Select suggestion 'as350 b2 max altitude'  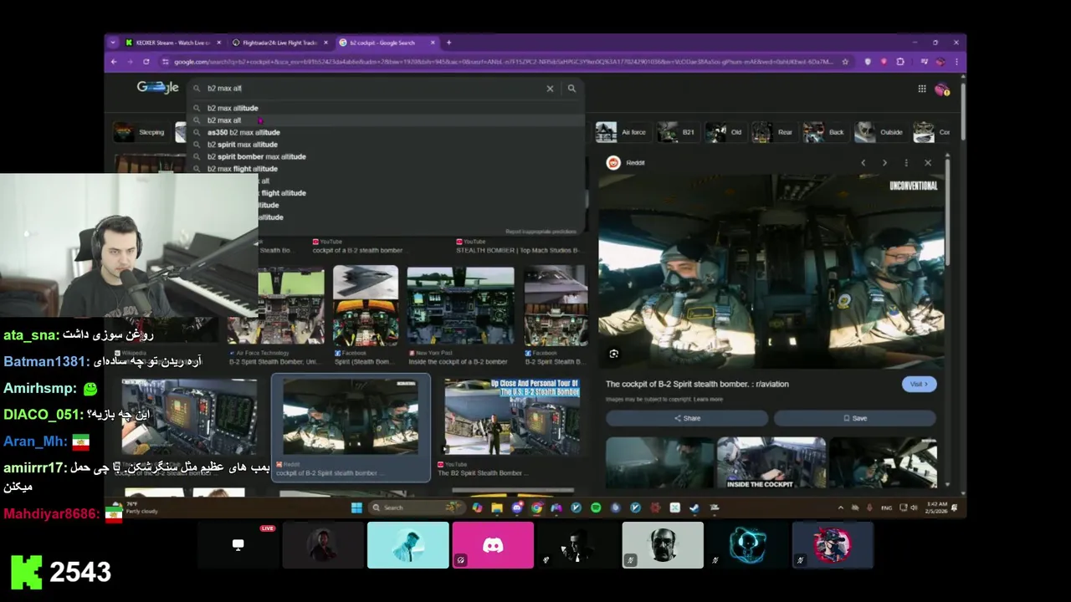tap(243, 132)
